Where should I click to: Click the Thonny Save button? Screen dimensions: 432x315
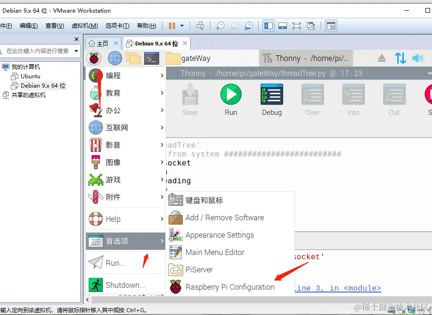coord(190,100)
